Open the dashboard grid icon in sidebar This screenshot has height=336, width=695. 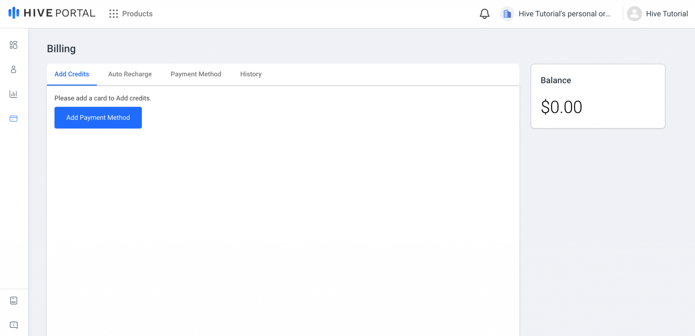coord(14,45)
